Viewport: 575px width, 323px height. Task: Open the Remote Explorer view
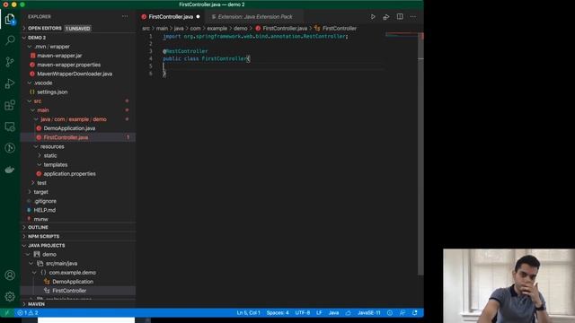coord(10,127)
